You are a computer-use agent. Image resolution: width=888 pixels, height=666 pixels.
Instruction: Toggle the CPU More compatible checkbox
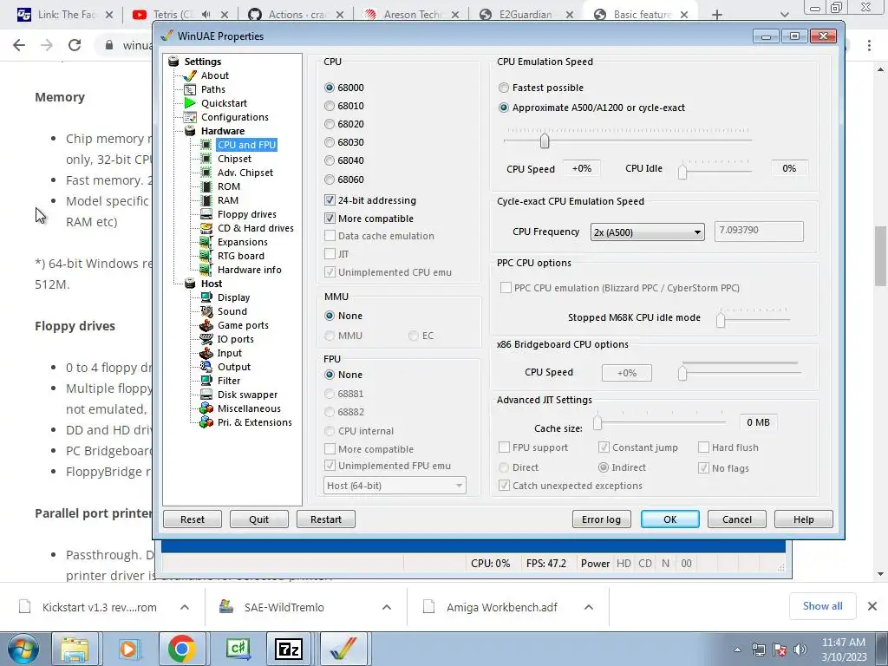click(x=330, y=218)
